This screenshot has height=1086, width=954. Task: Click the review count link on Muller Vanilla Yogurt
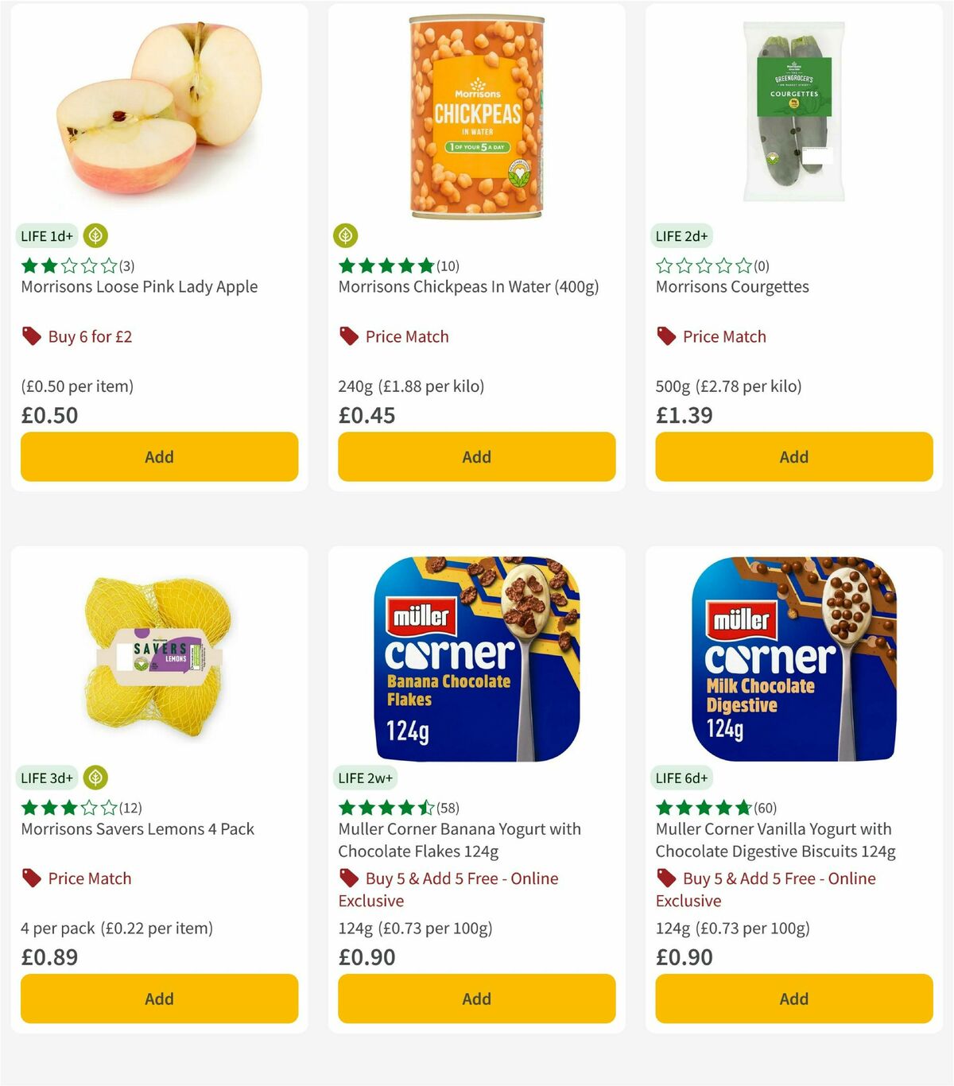(765, 807)
